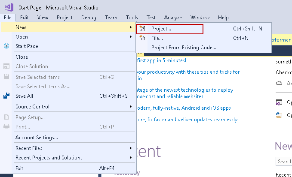Click the Save All disk icon
This screenshot has width=292, height=177.
[6, 96]
